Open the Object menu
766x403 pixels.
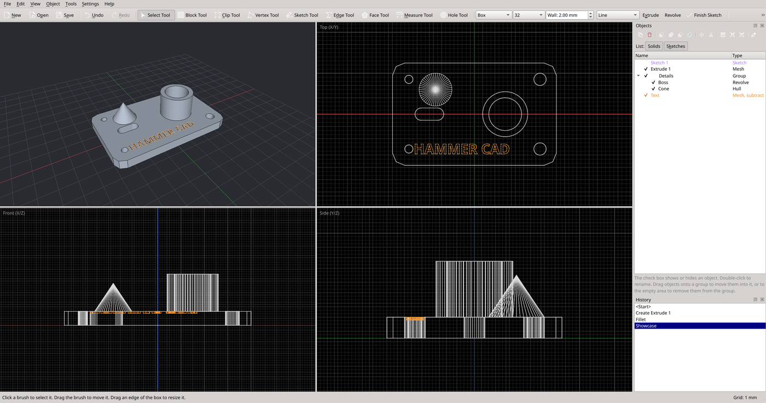[53, 4]
